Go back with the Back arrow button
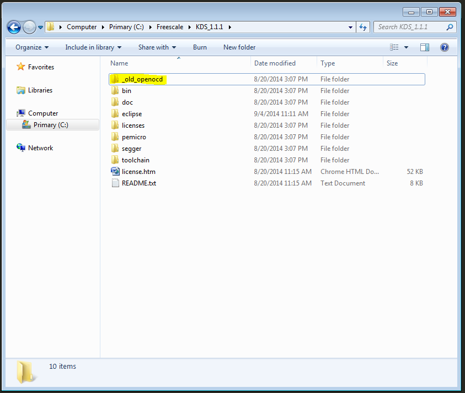This screenshot has height=393, width=465. [14, 27]
